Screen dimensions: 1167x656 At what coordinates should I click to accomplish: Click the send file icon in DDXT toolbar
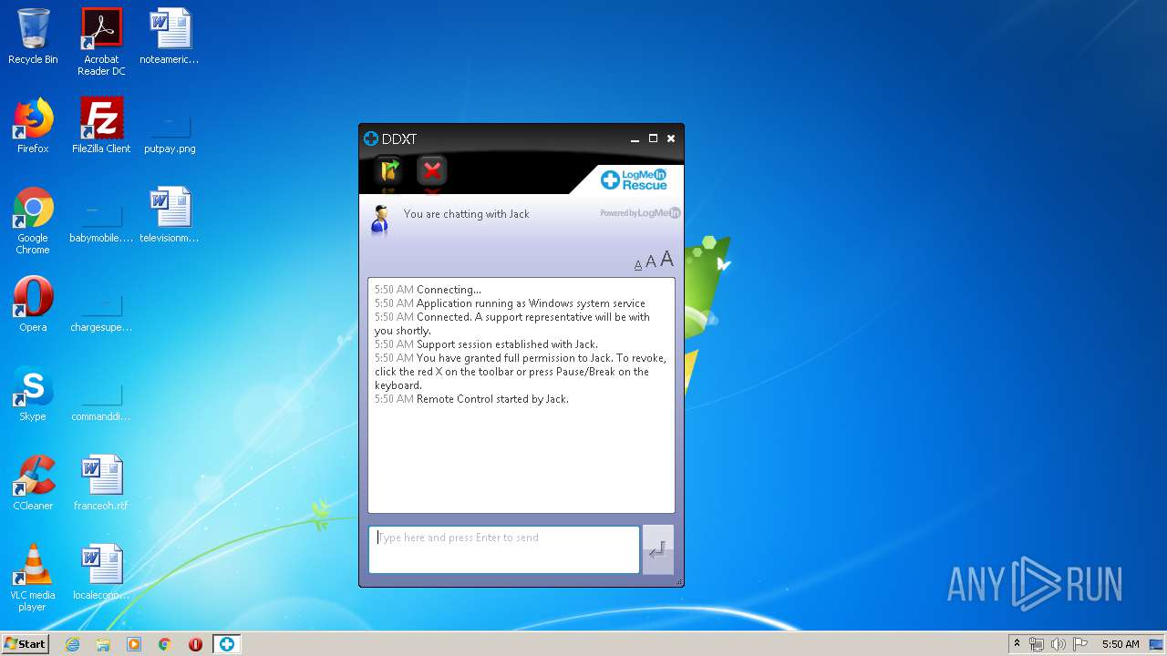click(389, 169)
